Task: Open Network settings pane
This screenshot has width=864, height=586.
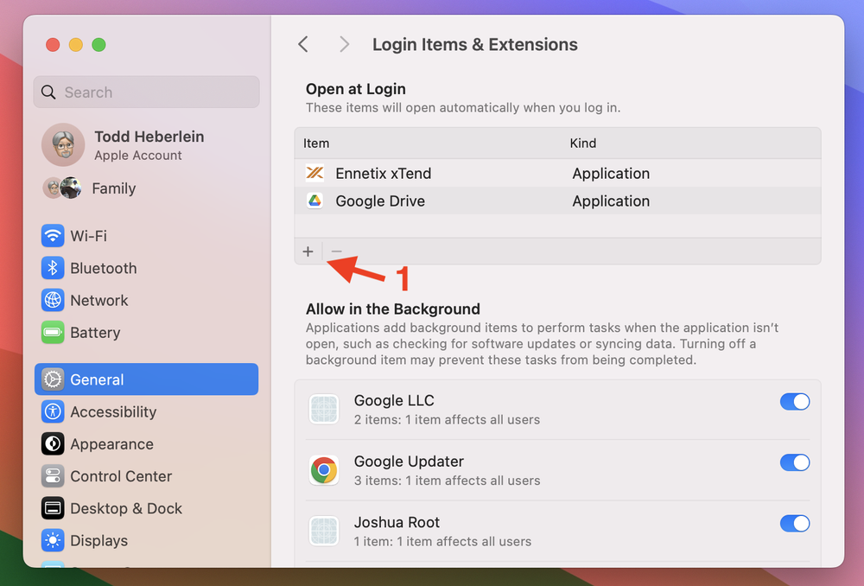Action: [147, 301]
